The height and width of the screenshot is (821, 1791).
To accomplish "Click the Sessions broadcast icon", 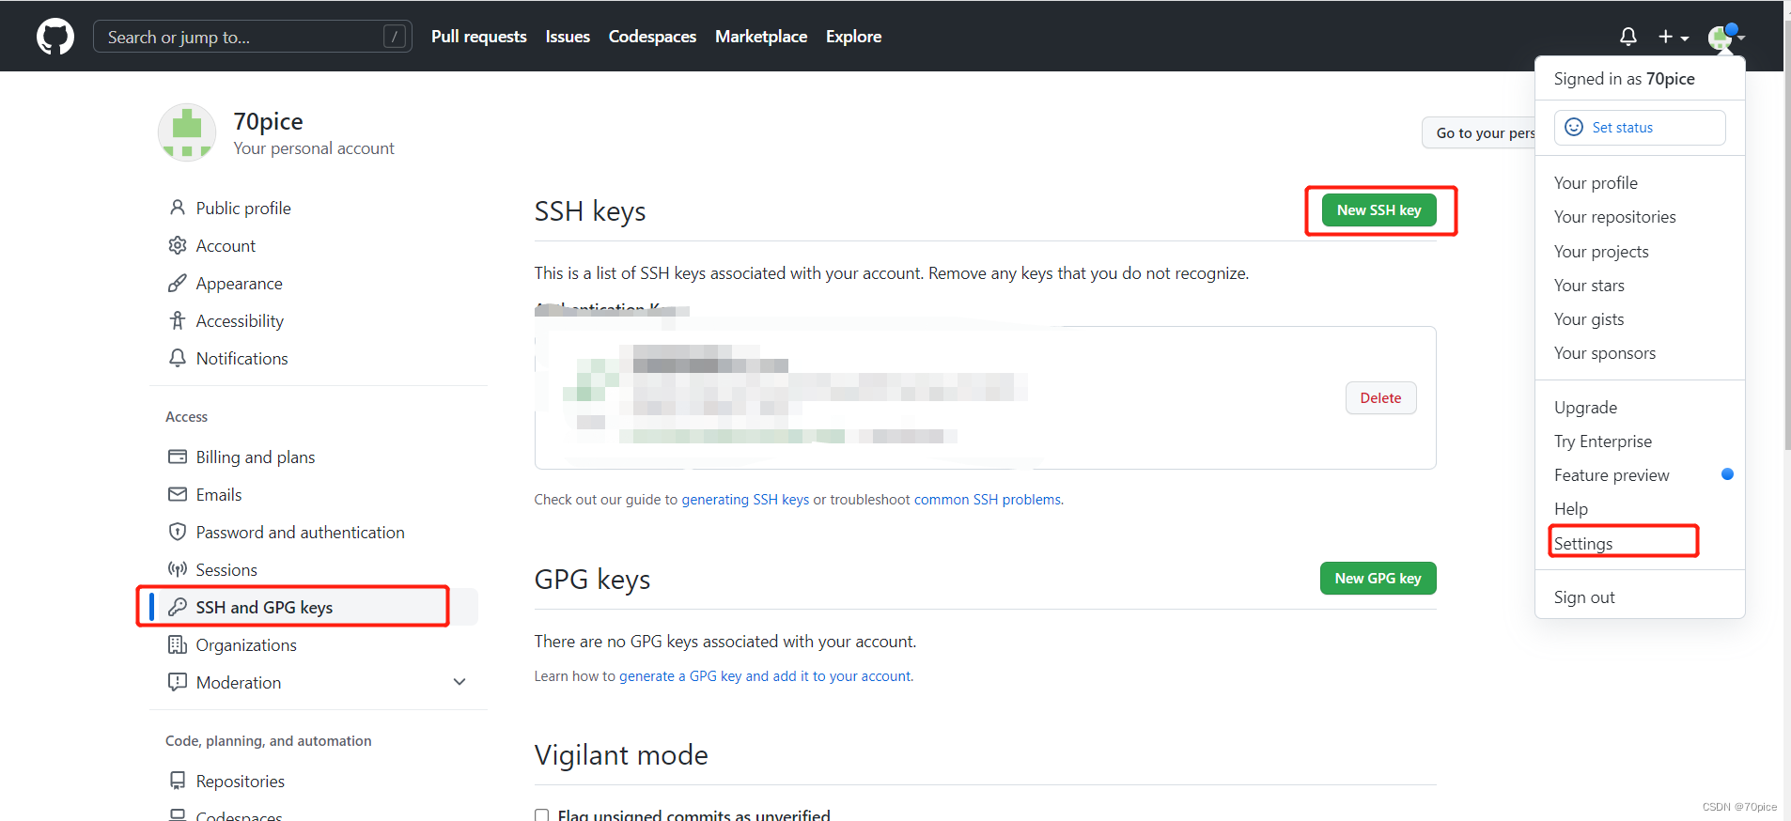I will click(177, 569).
